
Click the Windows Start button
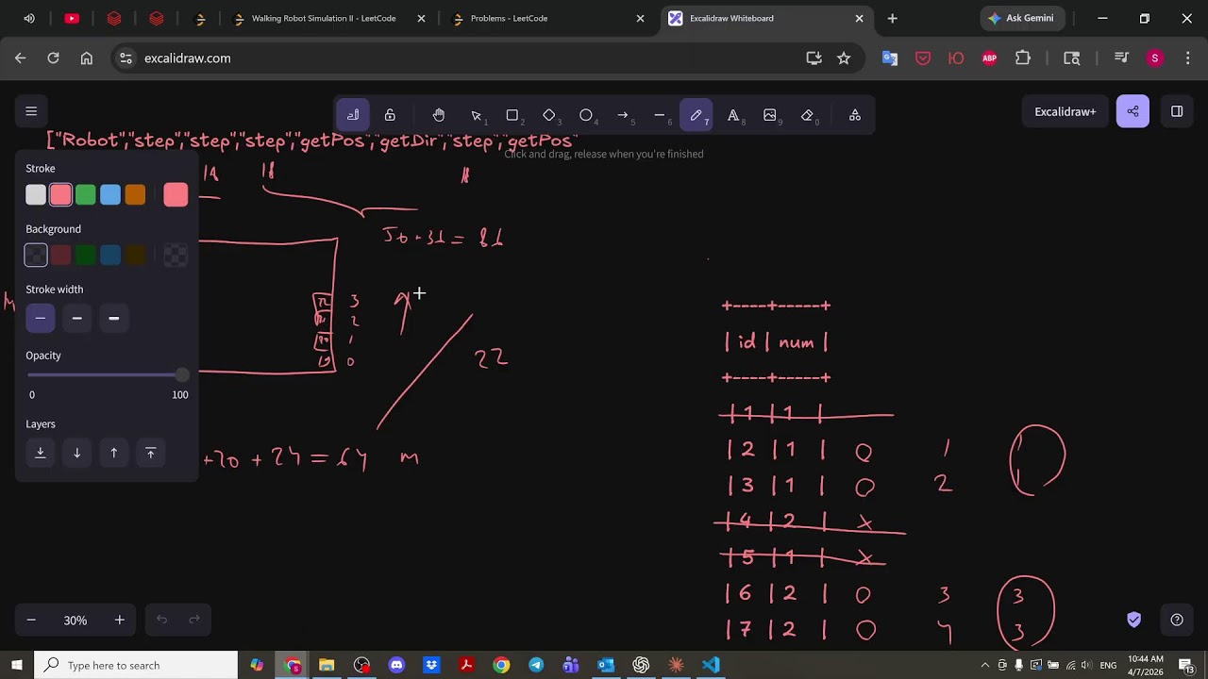17,665
